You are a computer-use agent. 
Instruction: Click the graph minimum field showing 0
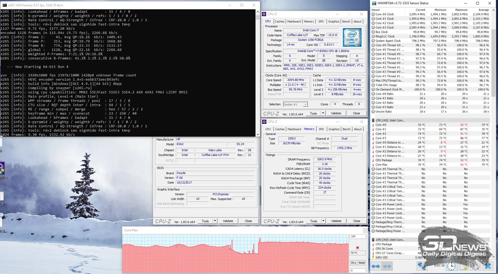pos(358,271)
